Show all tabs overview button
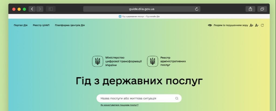This screenshot has height=111, width=276. pos(262,9)
